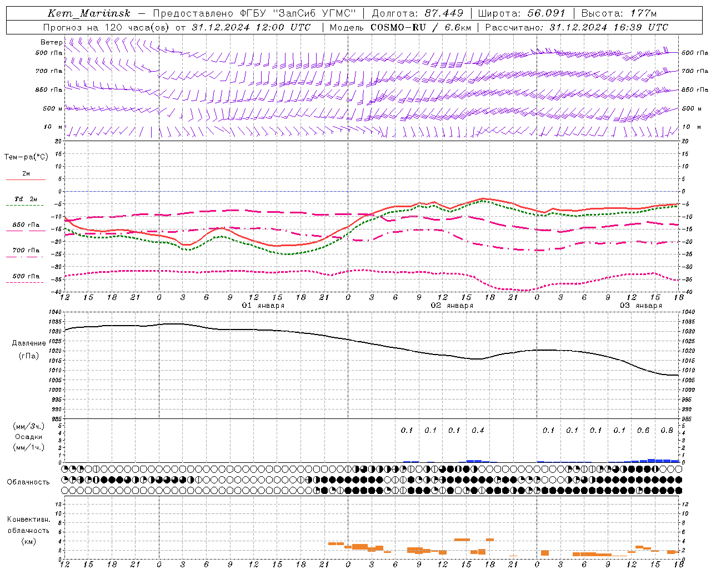Click the dashed line sample under Td 2м
Screen dimensions: 711x569
(26, 206)
